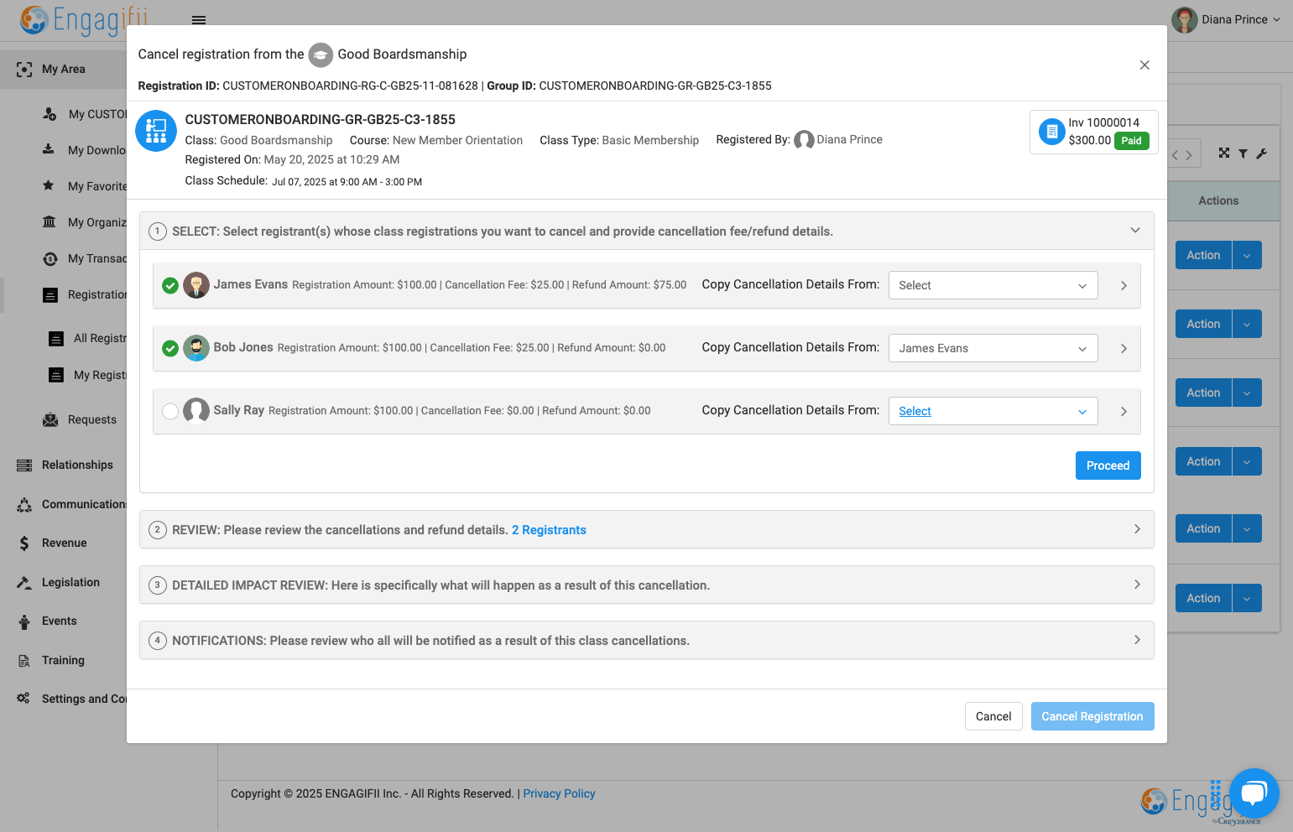Click the fullscreen expand icon in background toolbar

[1224, 153]
